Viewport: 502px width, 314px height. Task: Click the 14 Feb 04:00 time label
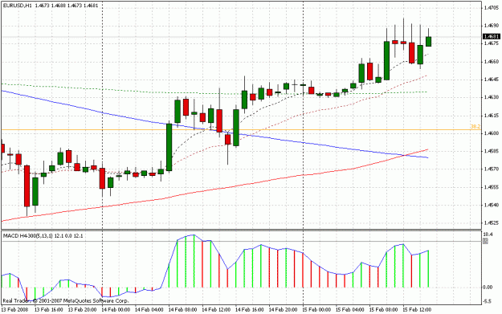tap(149, 310)
